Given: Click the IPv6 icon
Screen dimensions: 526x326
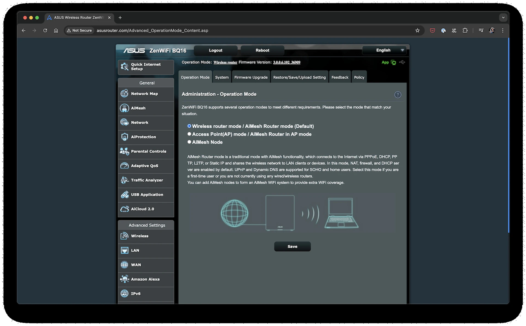Looking at the screenshot, I should click(x=124, y=294).
